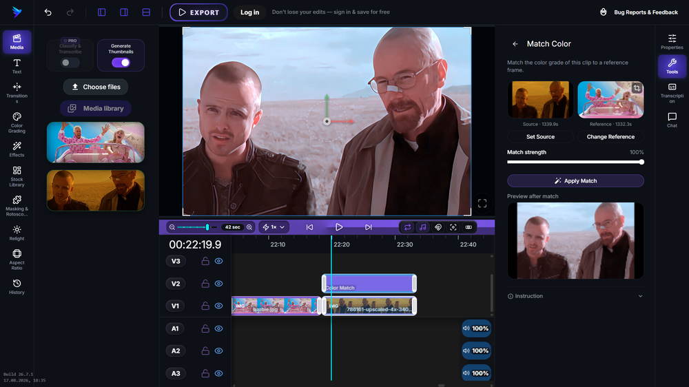Click the bug report icon
Screen dimensions: 689x387
coord(604,12)
